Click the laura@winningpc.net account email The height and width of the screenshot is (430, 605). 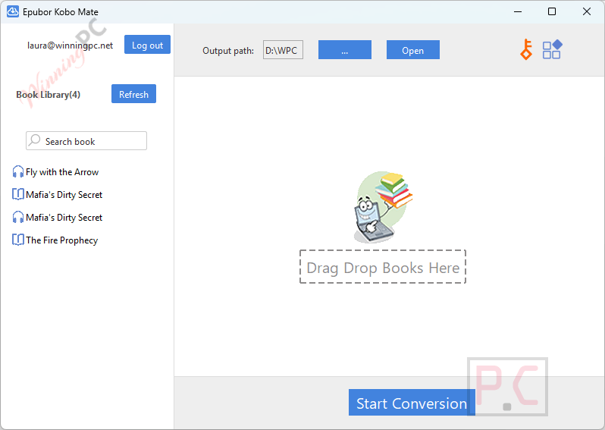70,46
